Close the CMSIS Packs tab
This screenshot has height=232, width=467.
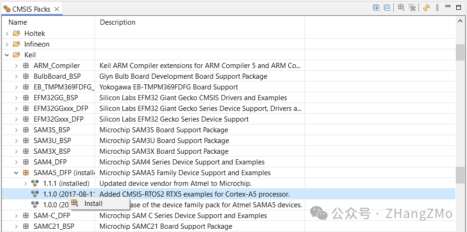click(56, 9)
